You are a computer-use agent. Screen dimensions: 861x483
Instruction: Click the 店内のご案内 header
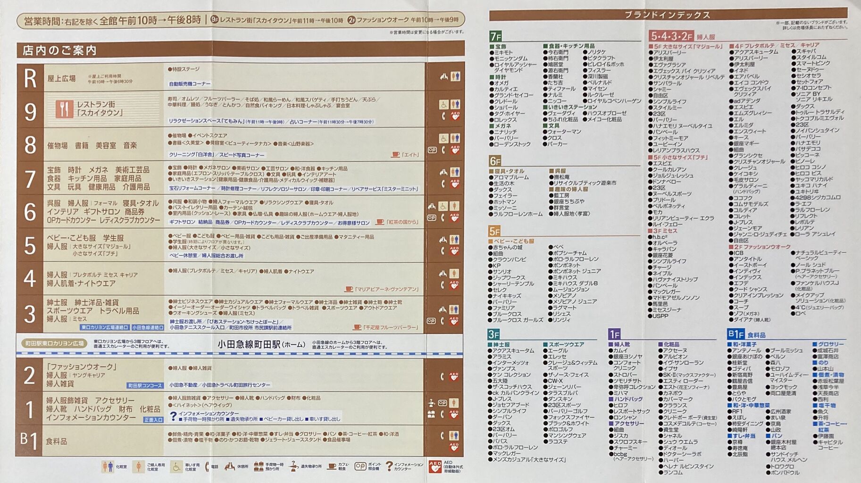point(60,50)
